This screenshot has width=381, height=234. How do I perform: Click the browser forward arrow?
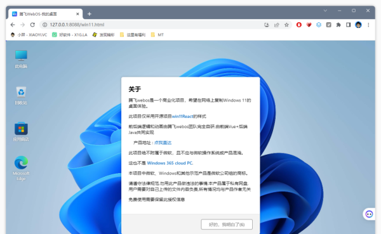(23, 25)
